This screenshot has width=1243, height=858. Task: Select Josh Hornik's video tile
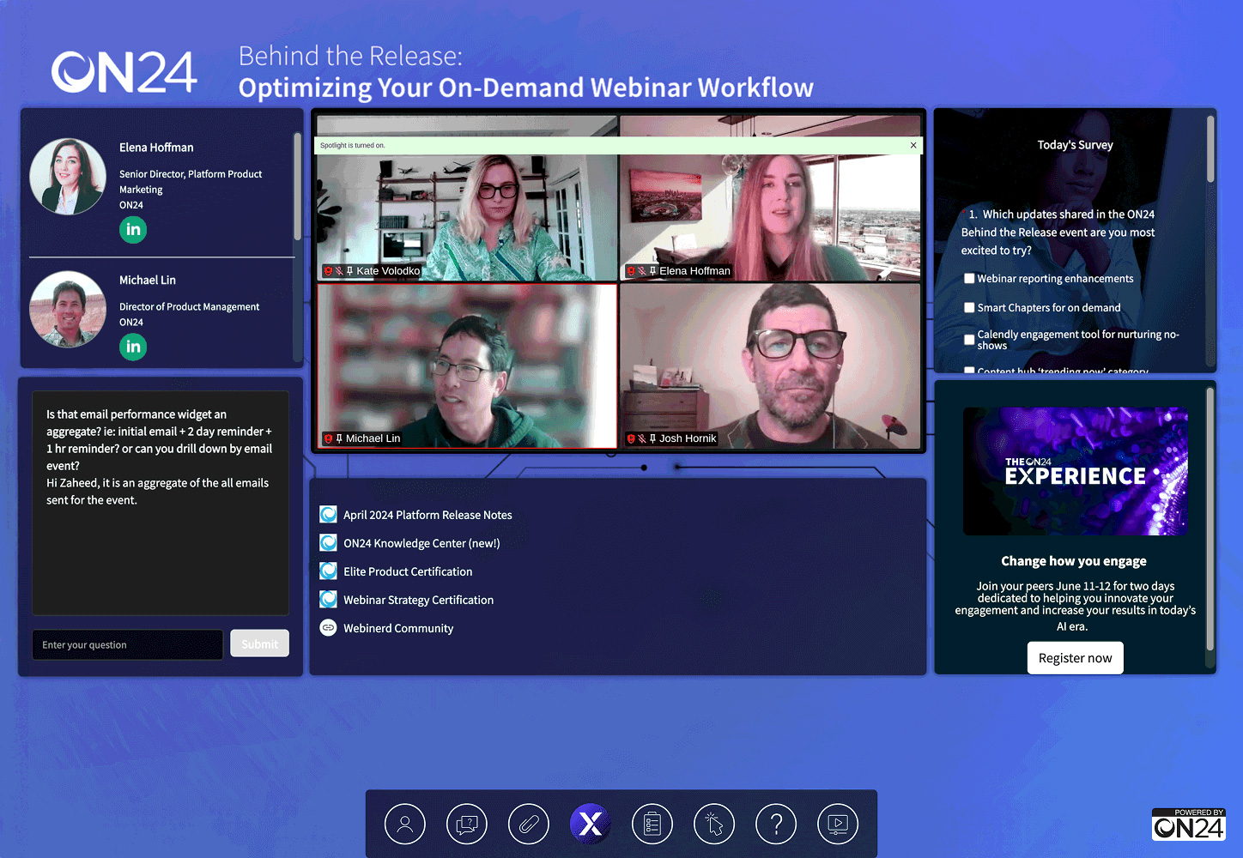tap(770, 366)
